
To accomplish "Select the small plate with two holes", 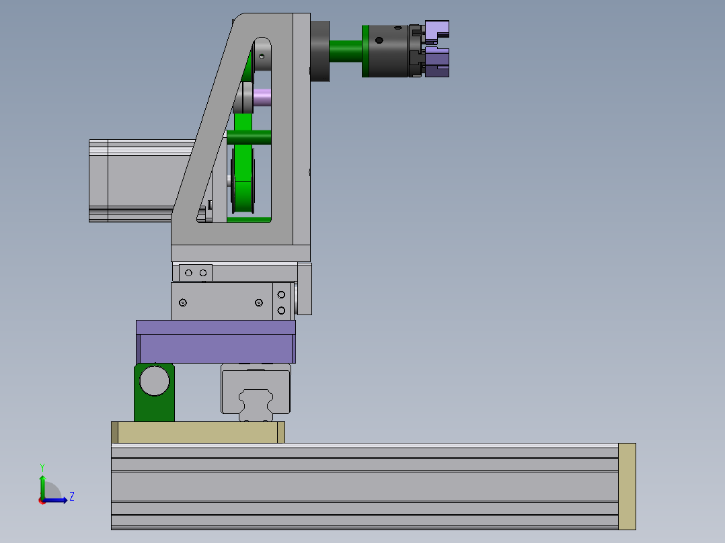I will click(x=196, y=273).
